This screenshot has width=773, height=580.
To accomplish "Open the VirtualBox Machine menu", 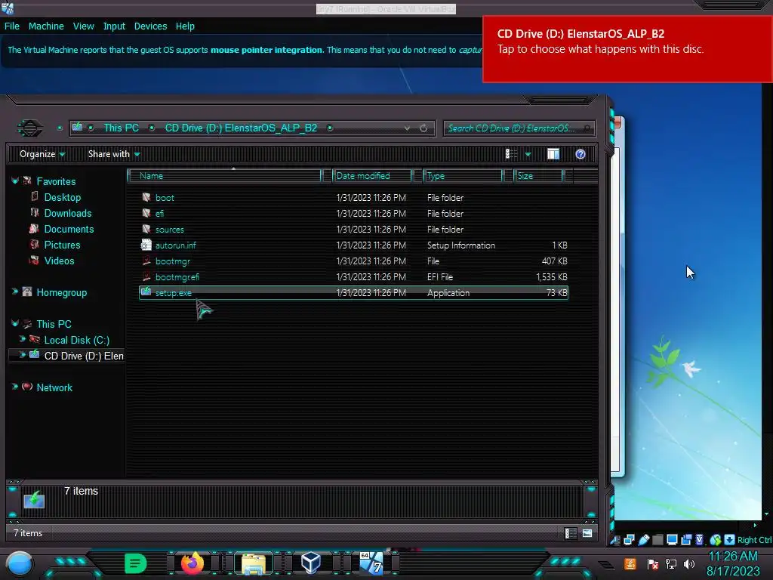I will click(46, 26).
